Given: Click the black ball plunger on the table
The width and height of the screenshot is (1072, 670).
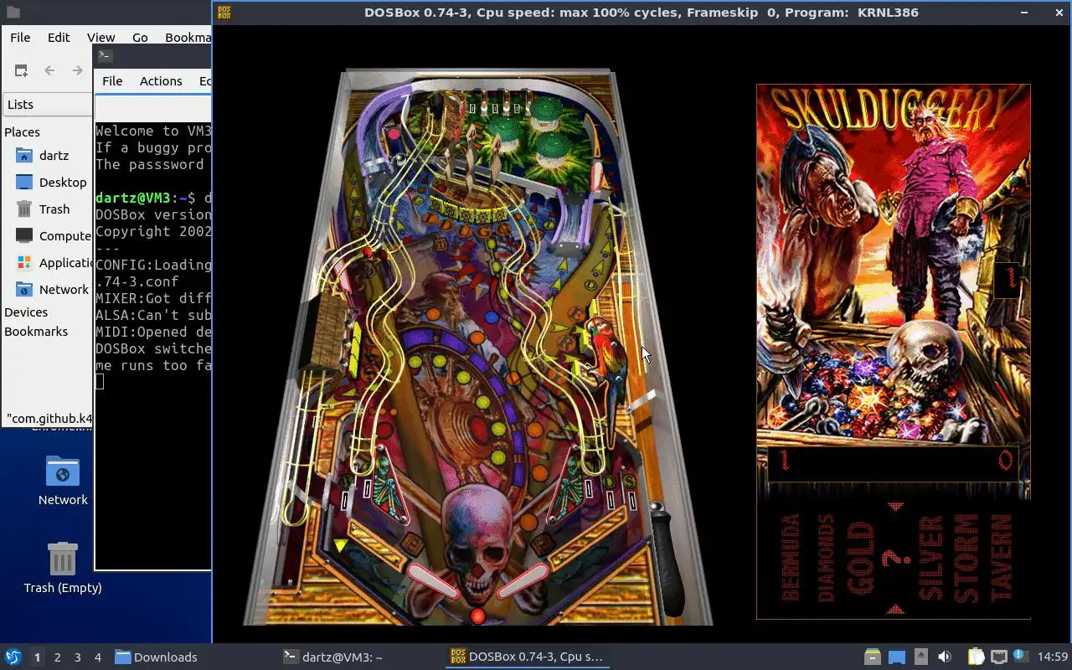Looking at the screenshot, I should (667, 558).
